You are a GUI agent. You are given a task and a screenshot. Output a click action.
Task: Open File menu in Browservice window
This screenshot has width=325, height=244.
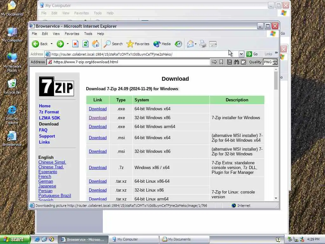[x=34, y=34]
